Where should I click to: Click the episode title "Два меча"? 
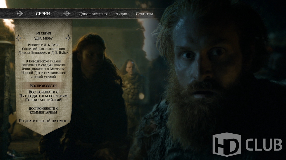click(x=43, y=38)
